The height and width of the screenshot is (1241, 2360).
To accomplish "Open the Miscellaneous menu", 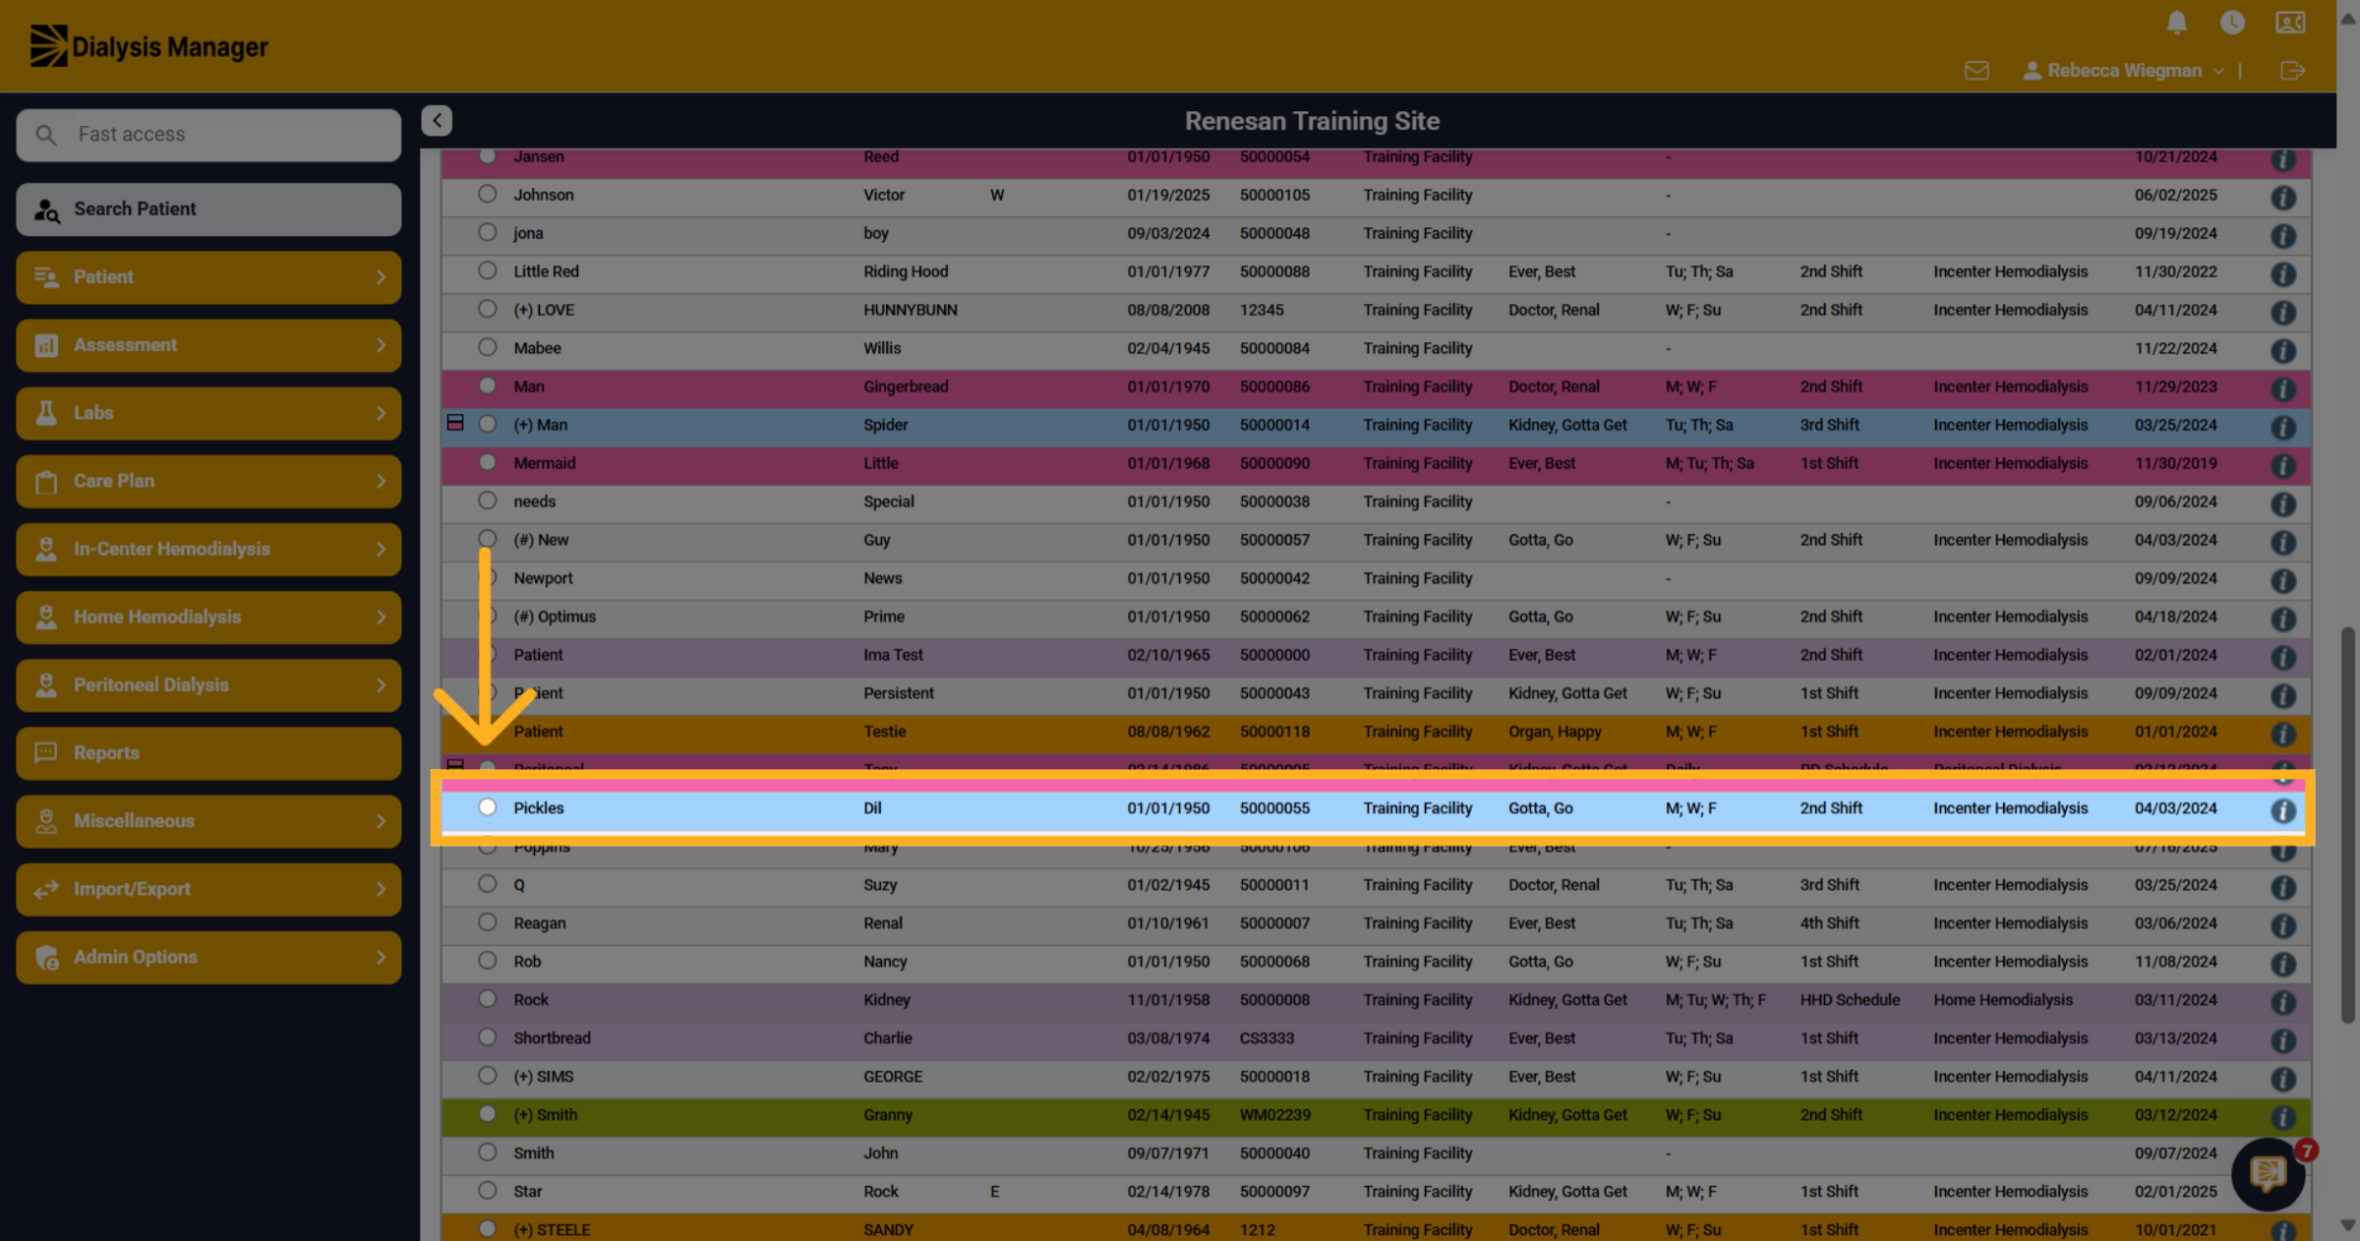I will tap(208, 821).
